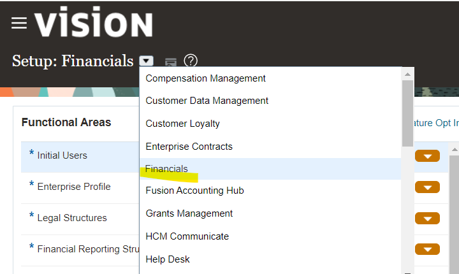Select Compensation Management from the list
This screenshot has width=459, height=274.
[205, 78]
